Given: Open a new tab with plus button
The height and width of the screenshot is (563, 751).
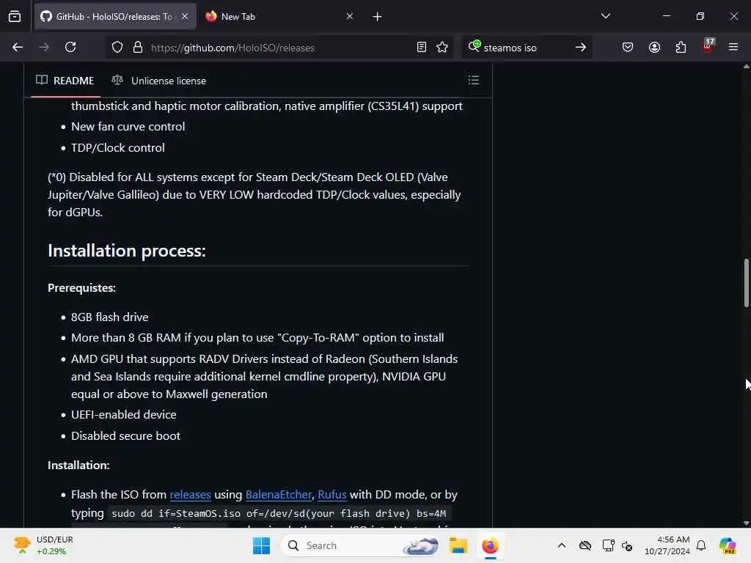Looking at the screenshot, I should (378, 17).
